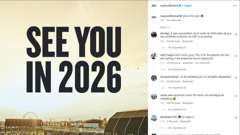The width and height of the screenshot is (240, 135).
Task: Click the madcoolfestival header profile avatar
Action: point(154,5)
